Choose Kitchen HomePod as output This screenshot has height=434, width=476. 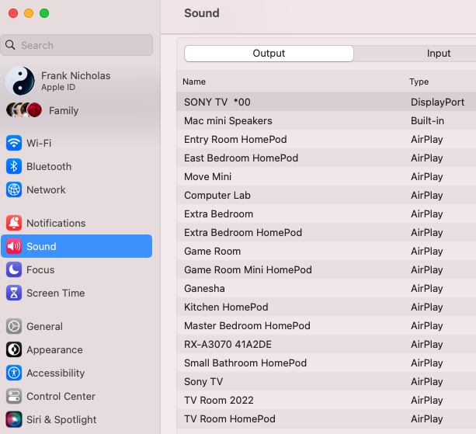click(x=226, y=307)
